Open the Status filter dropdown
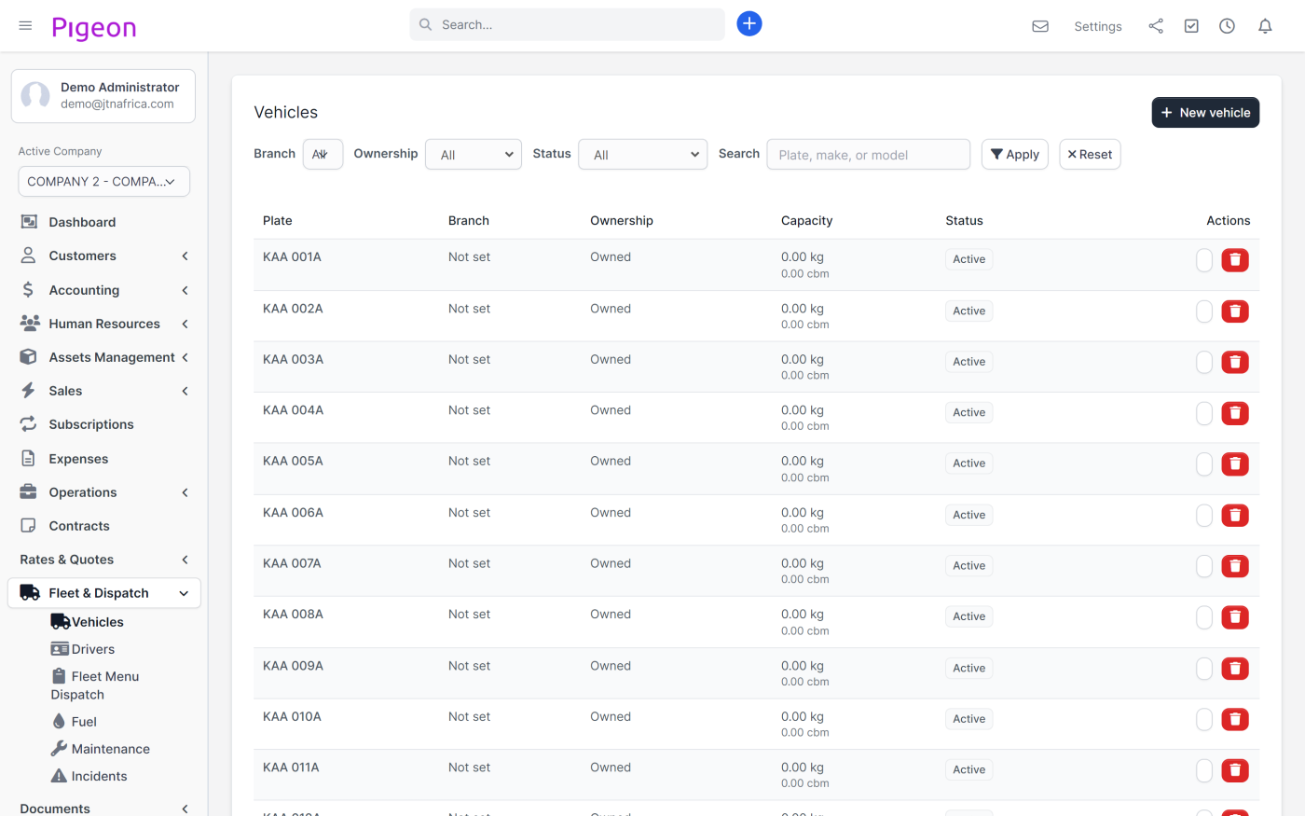 (643, 155)
